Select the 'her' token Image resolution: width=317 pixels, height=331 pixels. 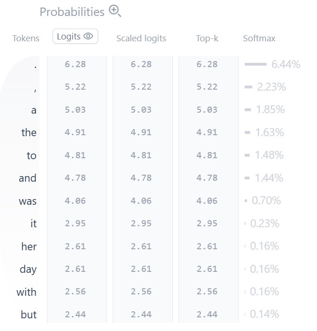[x=29, y=246]
